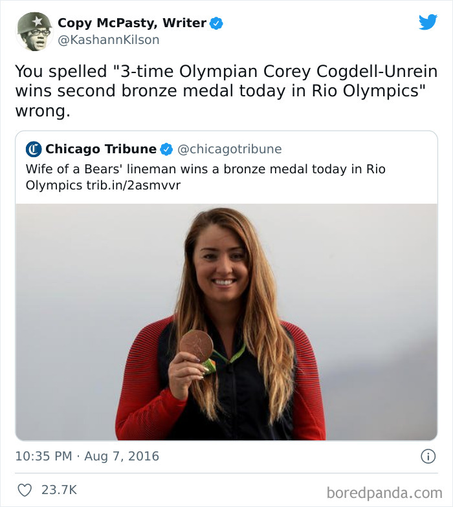Viewport: 453px width, 507px height.
Task: Click the 10:35 PM tweet time
Action: point(43,456)
